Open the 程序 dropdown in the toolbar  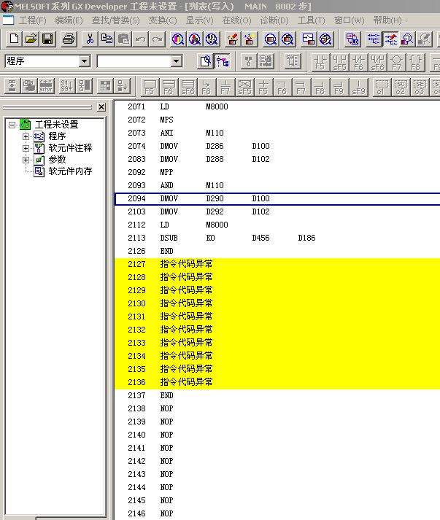pyautogui.click(x=84, y=62)
